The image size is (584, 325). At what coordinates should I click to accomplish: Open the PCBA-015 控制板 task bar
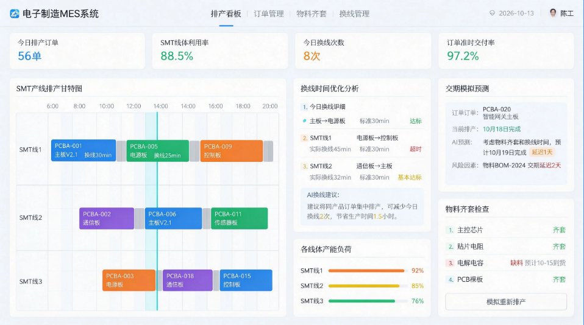click(246, 280)
